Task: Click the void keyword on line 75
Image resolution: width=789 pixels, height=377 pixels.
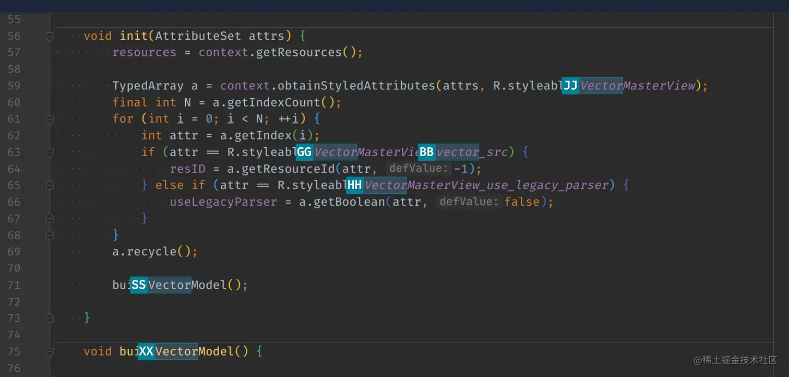Action: coord(98,351)
